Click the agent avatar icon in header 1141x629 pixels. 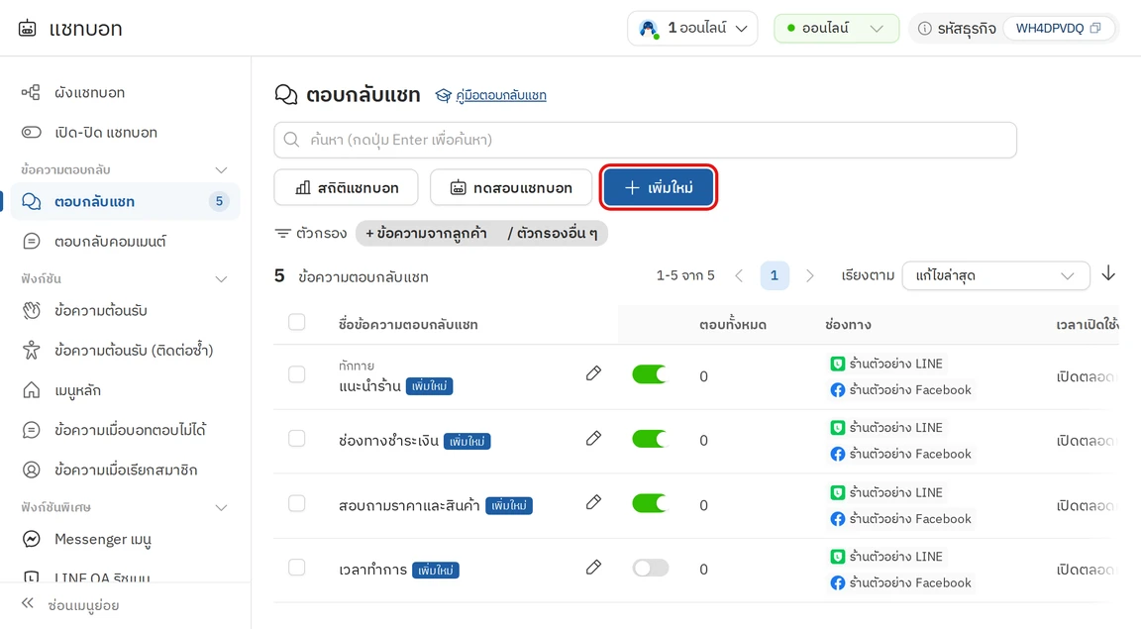(x=648, y=29)
